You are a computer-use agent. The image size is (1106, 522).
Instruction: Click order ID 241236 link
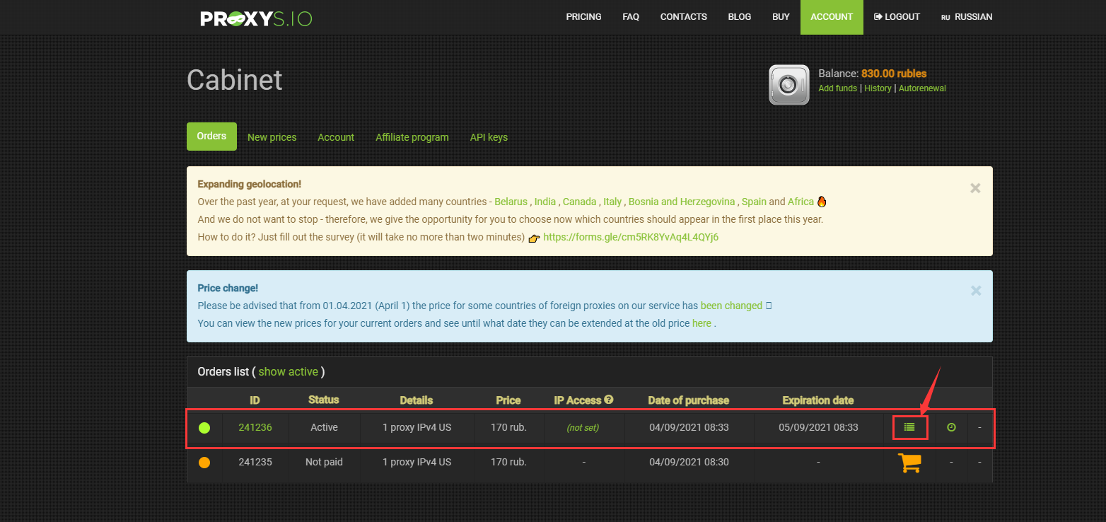pyautogui.click(x=255, y=427)
